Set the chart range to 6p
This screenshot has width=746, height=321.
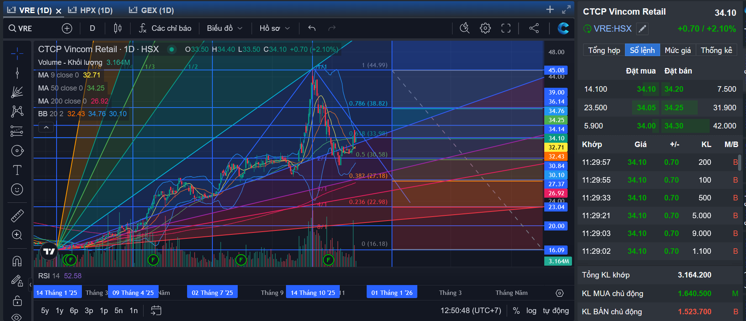coord(74,311)
